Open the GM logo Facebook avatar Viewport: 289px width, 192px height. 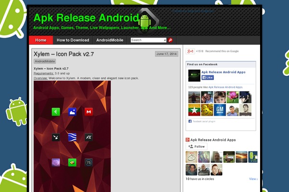[220, 110]
